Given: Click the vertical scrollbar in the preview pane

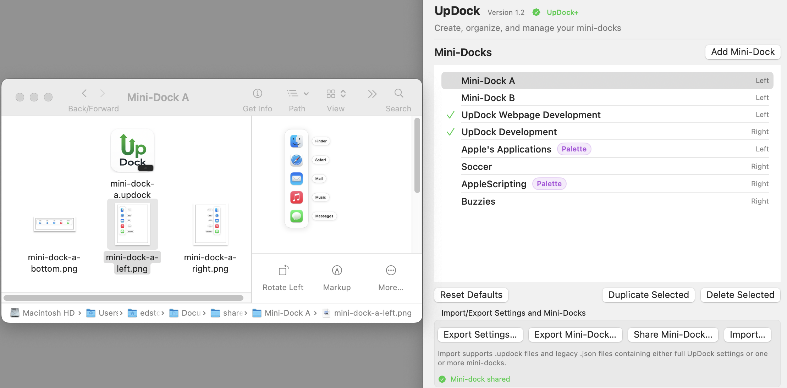Looking at the screenshot, I should point(417,156).
